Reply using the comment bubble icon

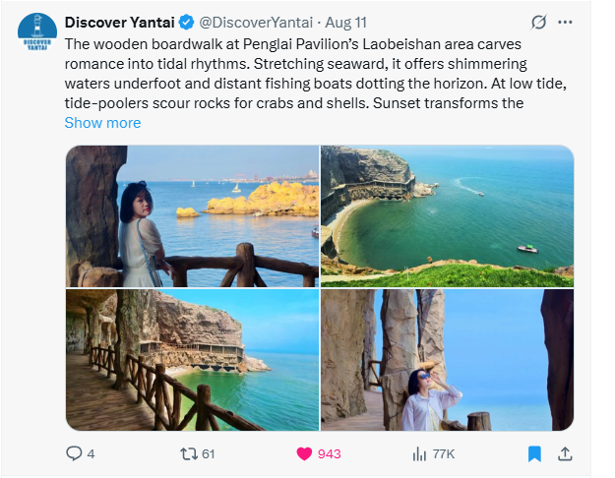point(74,453)
